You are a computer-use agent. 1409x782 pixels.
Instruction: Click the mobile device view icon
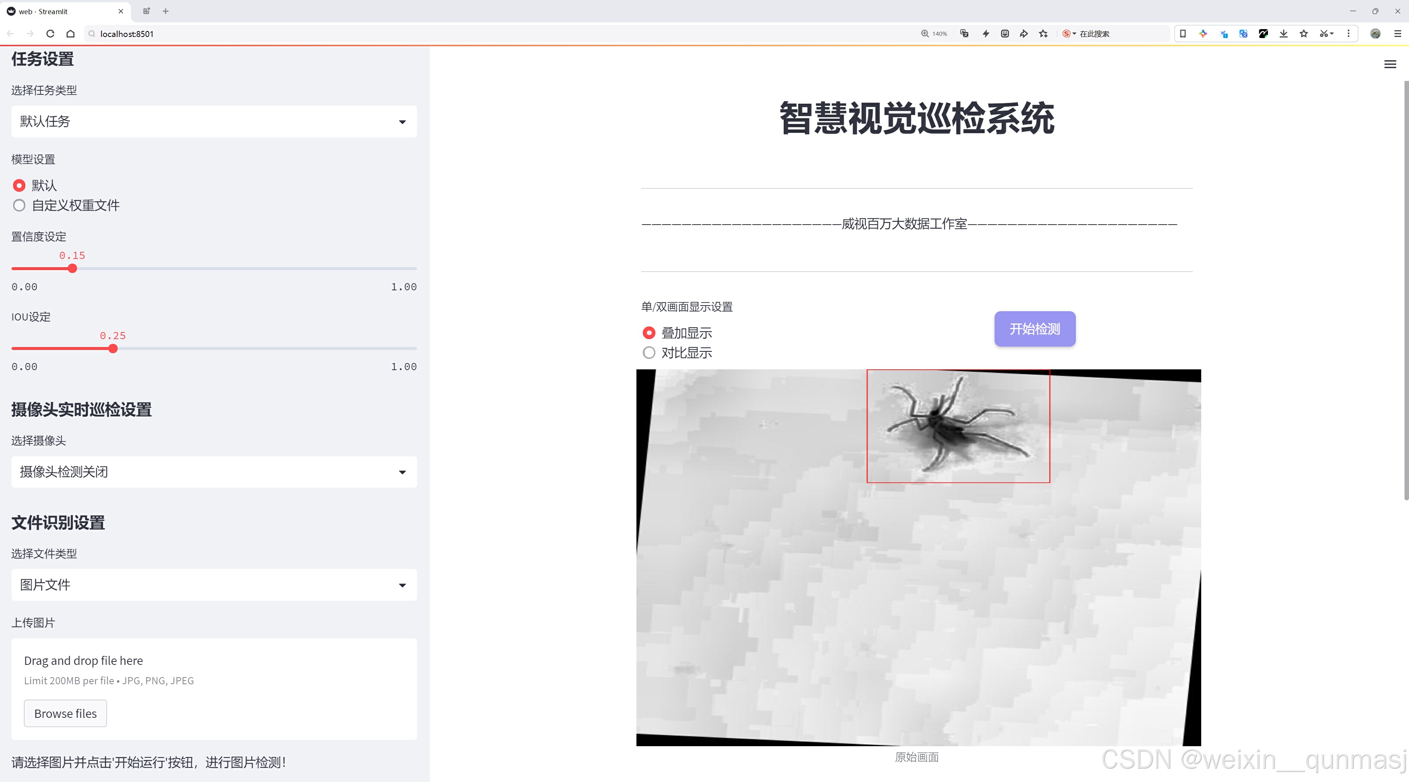tap(1183, 34)
